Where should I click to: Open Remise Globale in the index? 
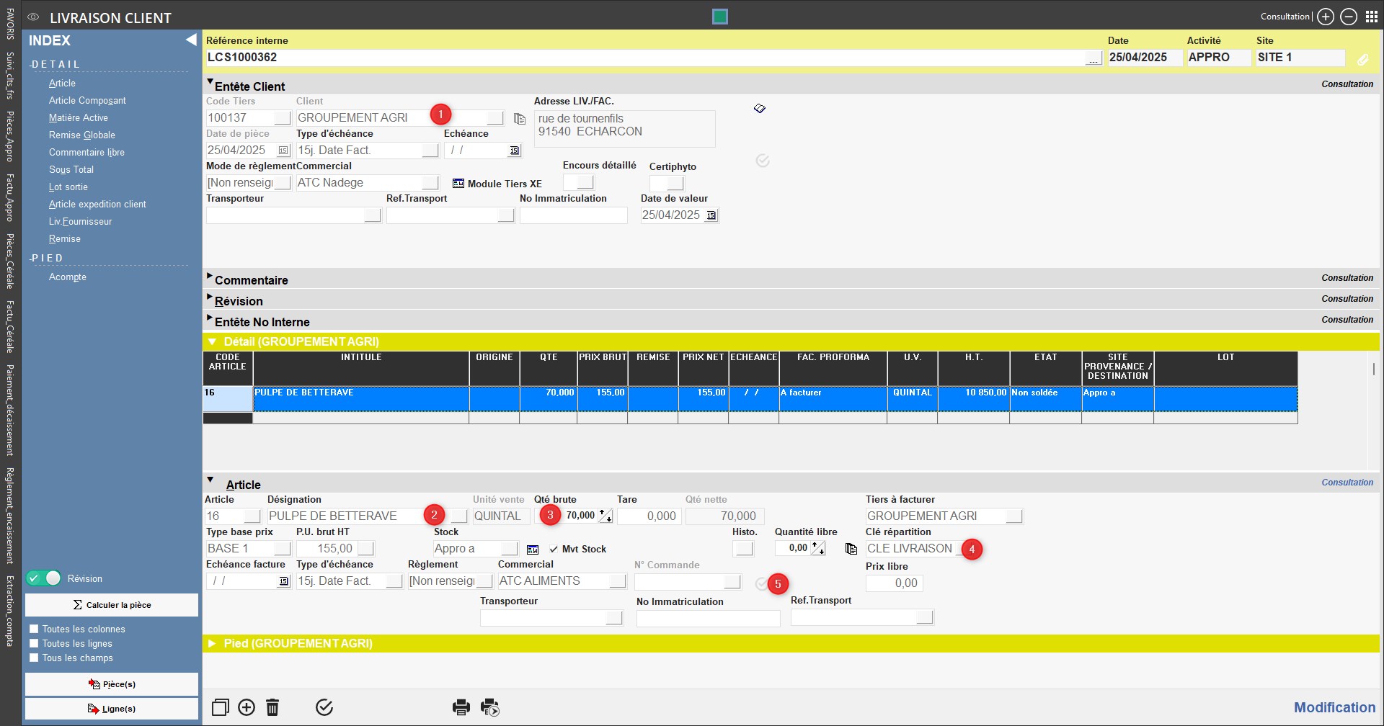82,135
